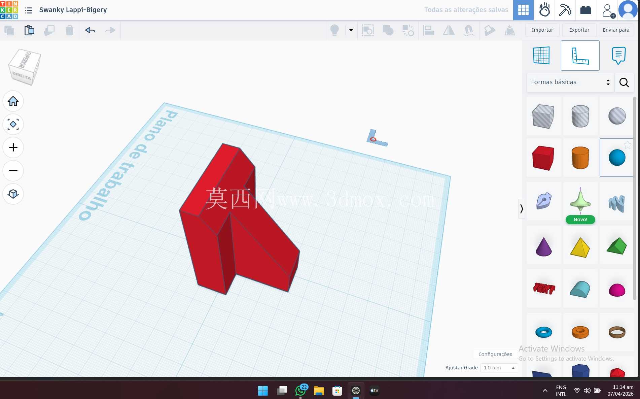
Task: Pick the new spinning top shape
Action: (580, 201)
